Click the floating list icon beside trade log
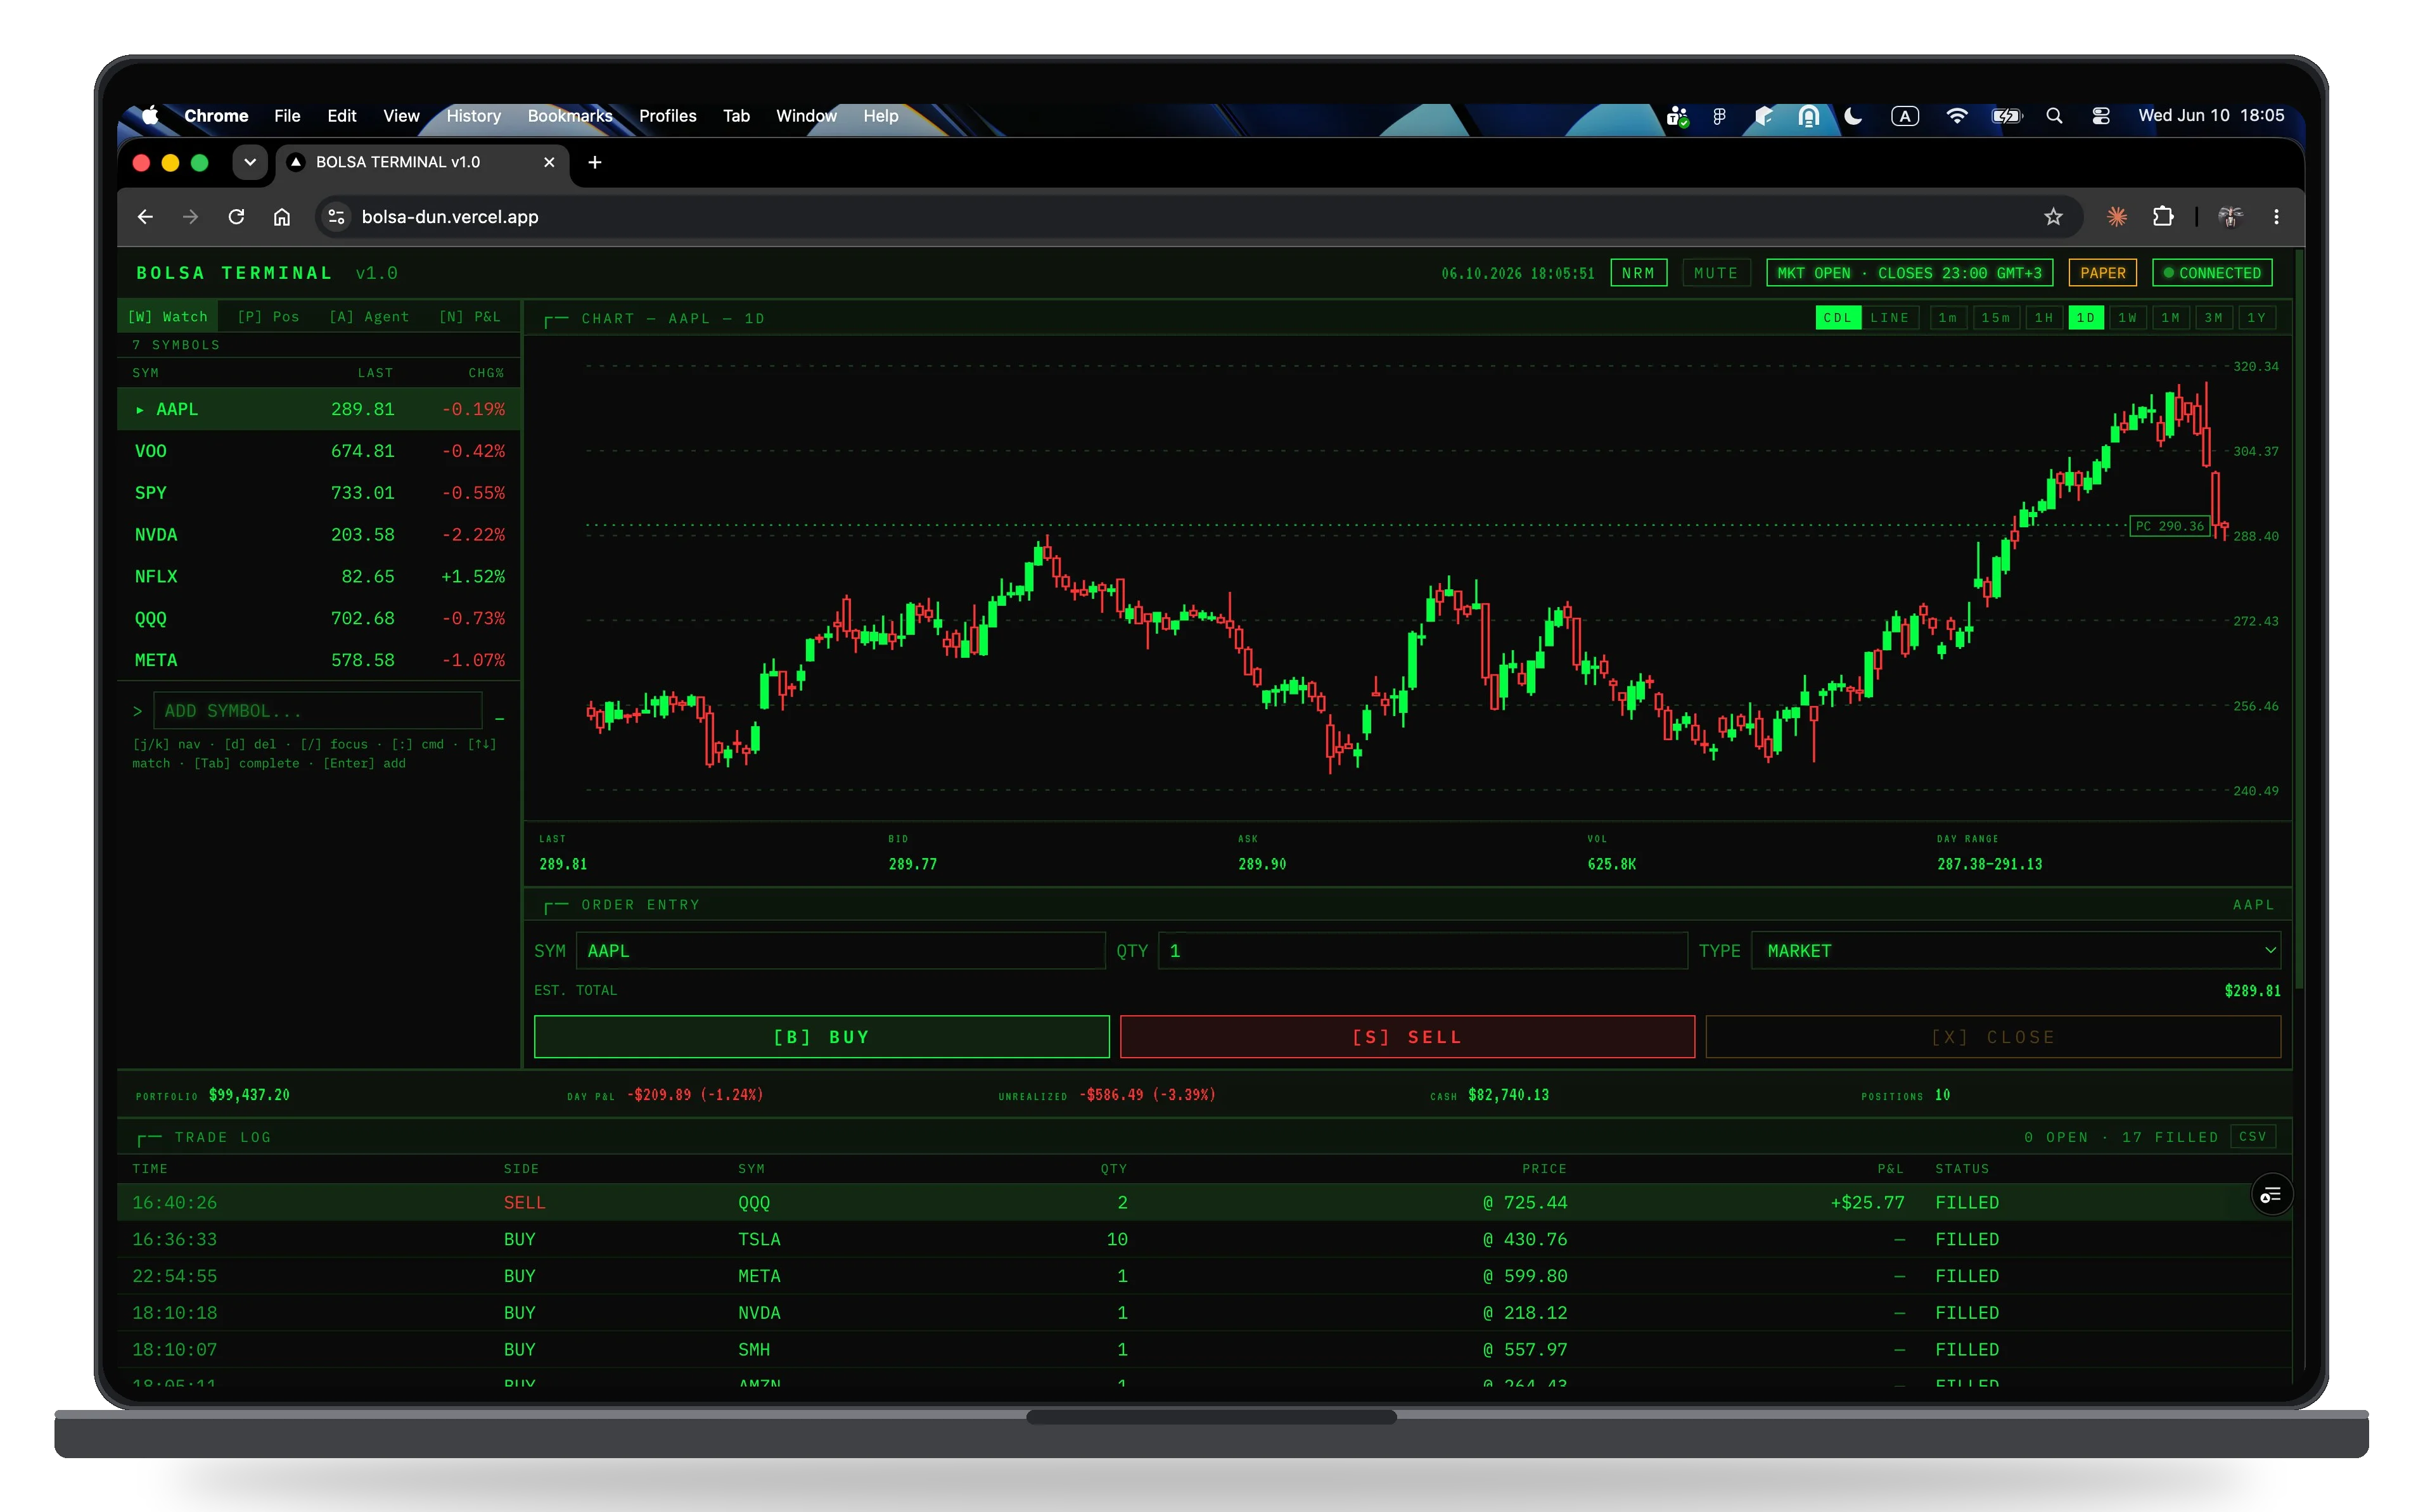 [x=2271, y=1195]
